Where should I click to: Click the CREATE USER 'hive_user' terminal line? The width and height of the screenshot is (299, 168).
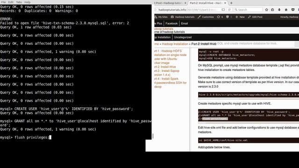pos(66,109)
